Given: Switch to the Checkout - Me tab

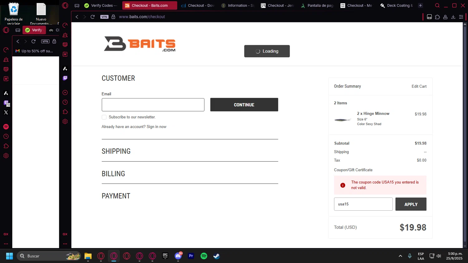Looking at the screenshot, I should tap(357, 5).
